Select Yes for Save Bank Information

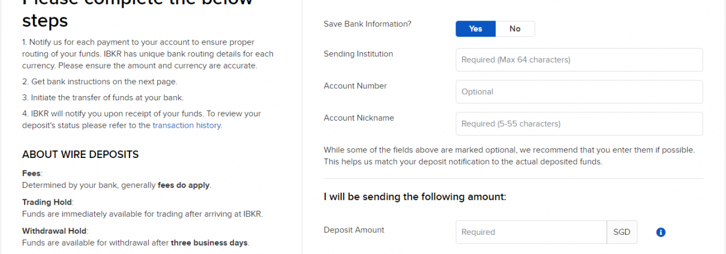476,29
